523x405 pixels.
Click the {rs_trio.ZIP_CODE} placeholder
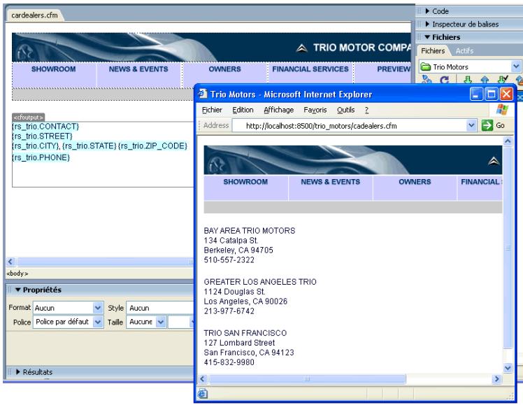point(152,145)
